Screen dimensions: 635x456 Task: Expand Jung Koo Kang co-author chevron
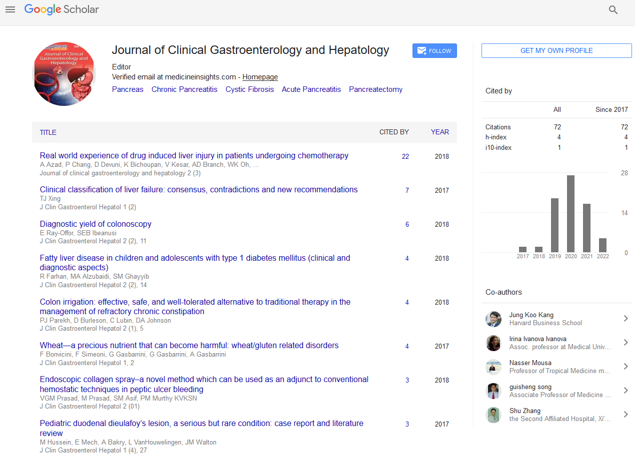tap(625, 319)
